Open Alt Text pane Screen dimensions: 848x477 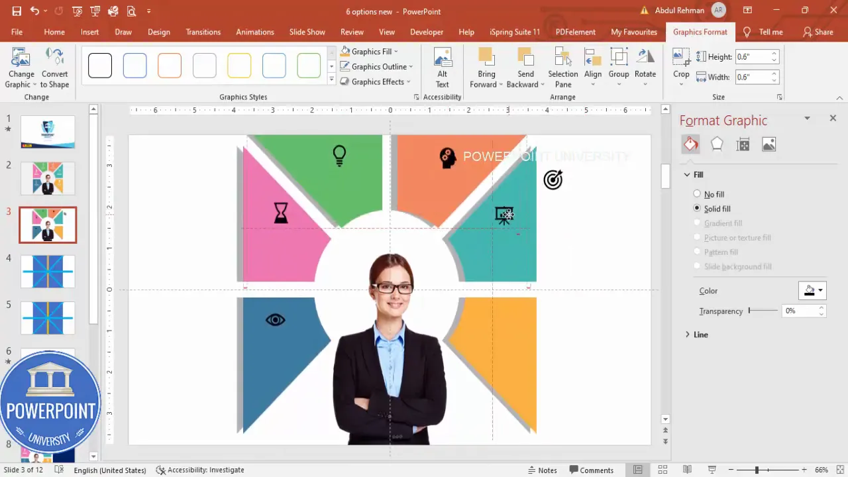click(442, 68)
